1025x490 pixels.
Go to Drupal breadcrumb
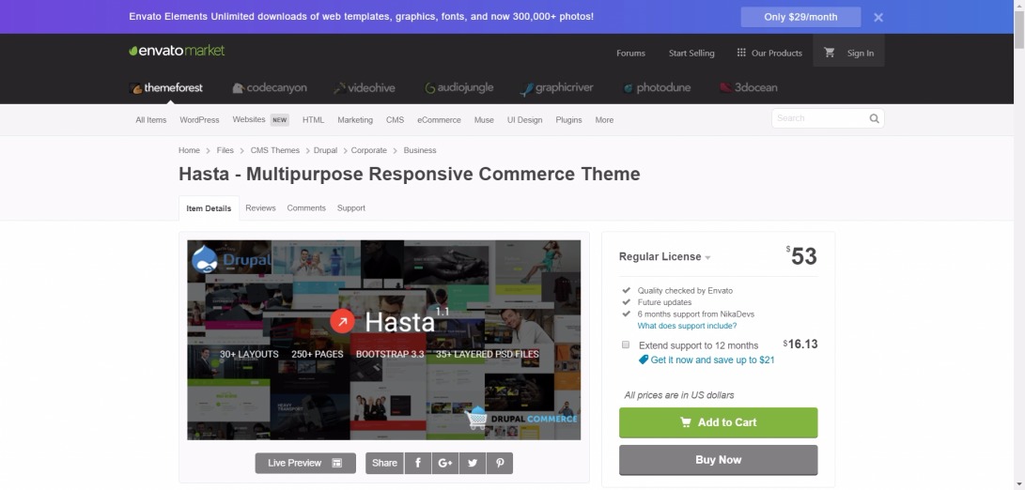[x=325, y=150]
